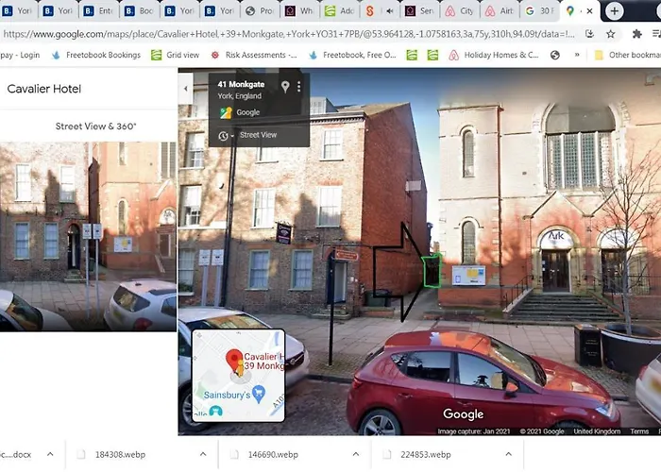
Task: Open the Other bookmarks folder
Action: (626, 55)
